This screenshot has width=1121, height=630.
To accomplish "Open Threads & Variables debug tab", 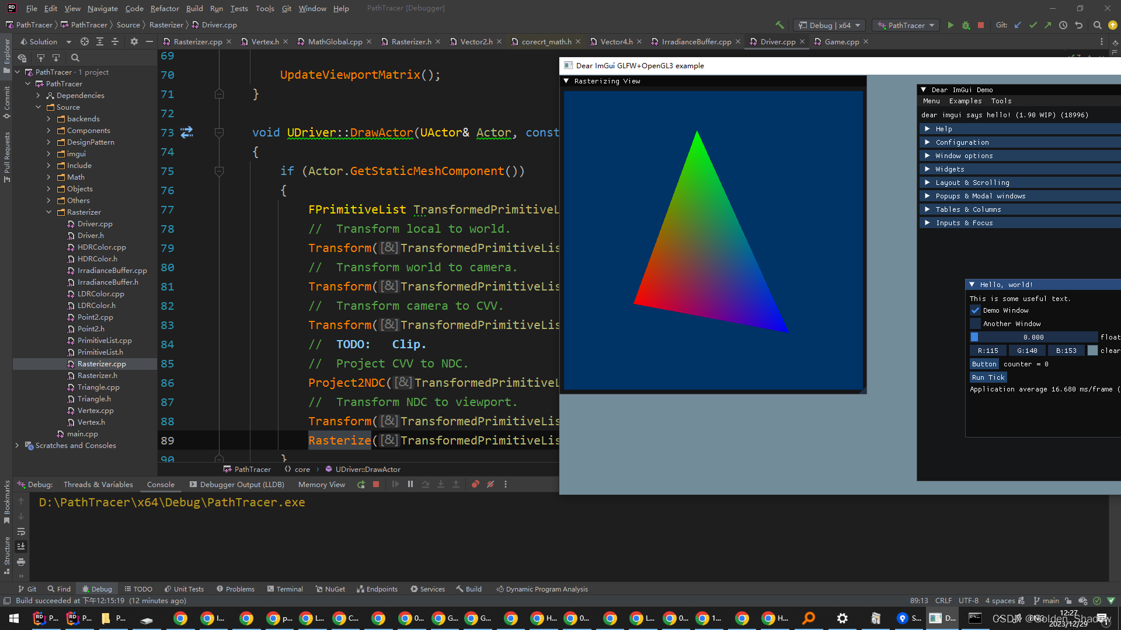I will pyautogui.click(x=98, y=484).
